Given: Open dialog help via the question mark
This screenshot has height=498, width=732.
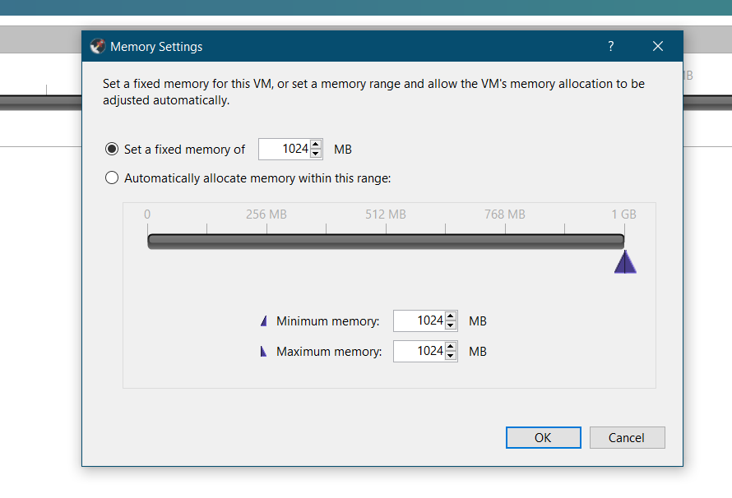Looking at the screenshot, I should [x=610, y=46].
